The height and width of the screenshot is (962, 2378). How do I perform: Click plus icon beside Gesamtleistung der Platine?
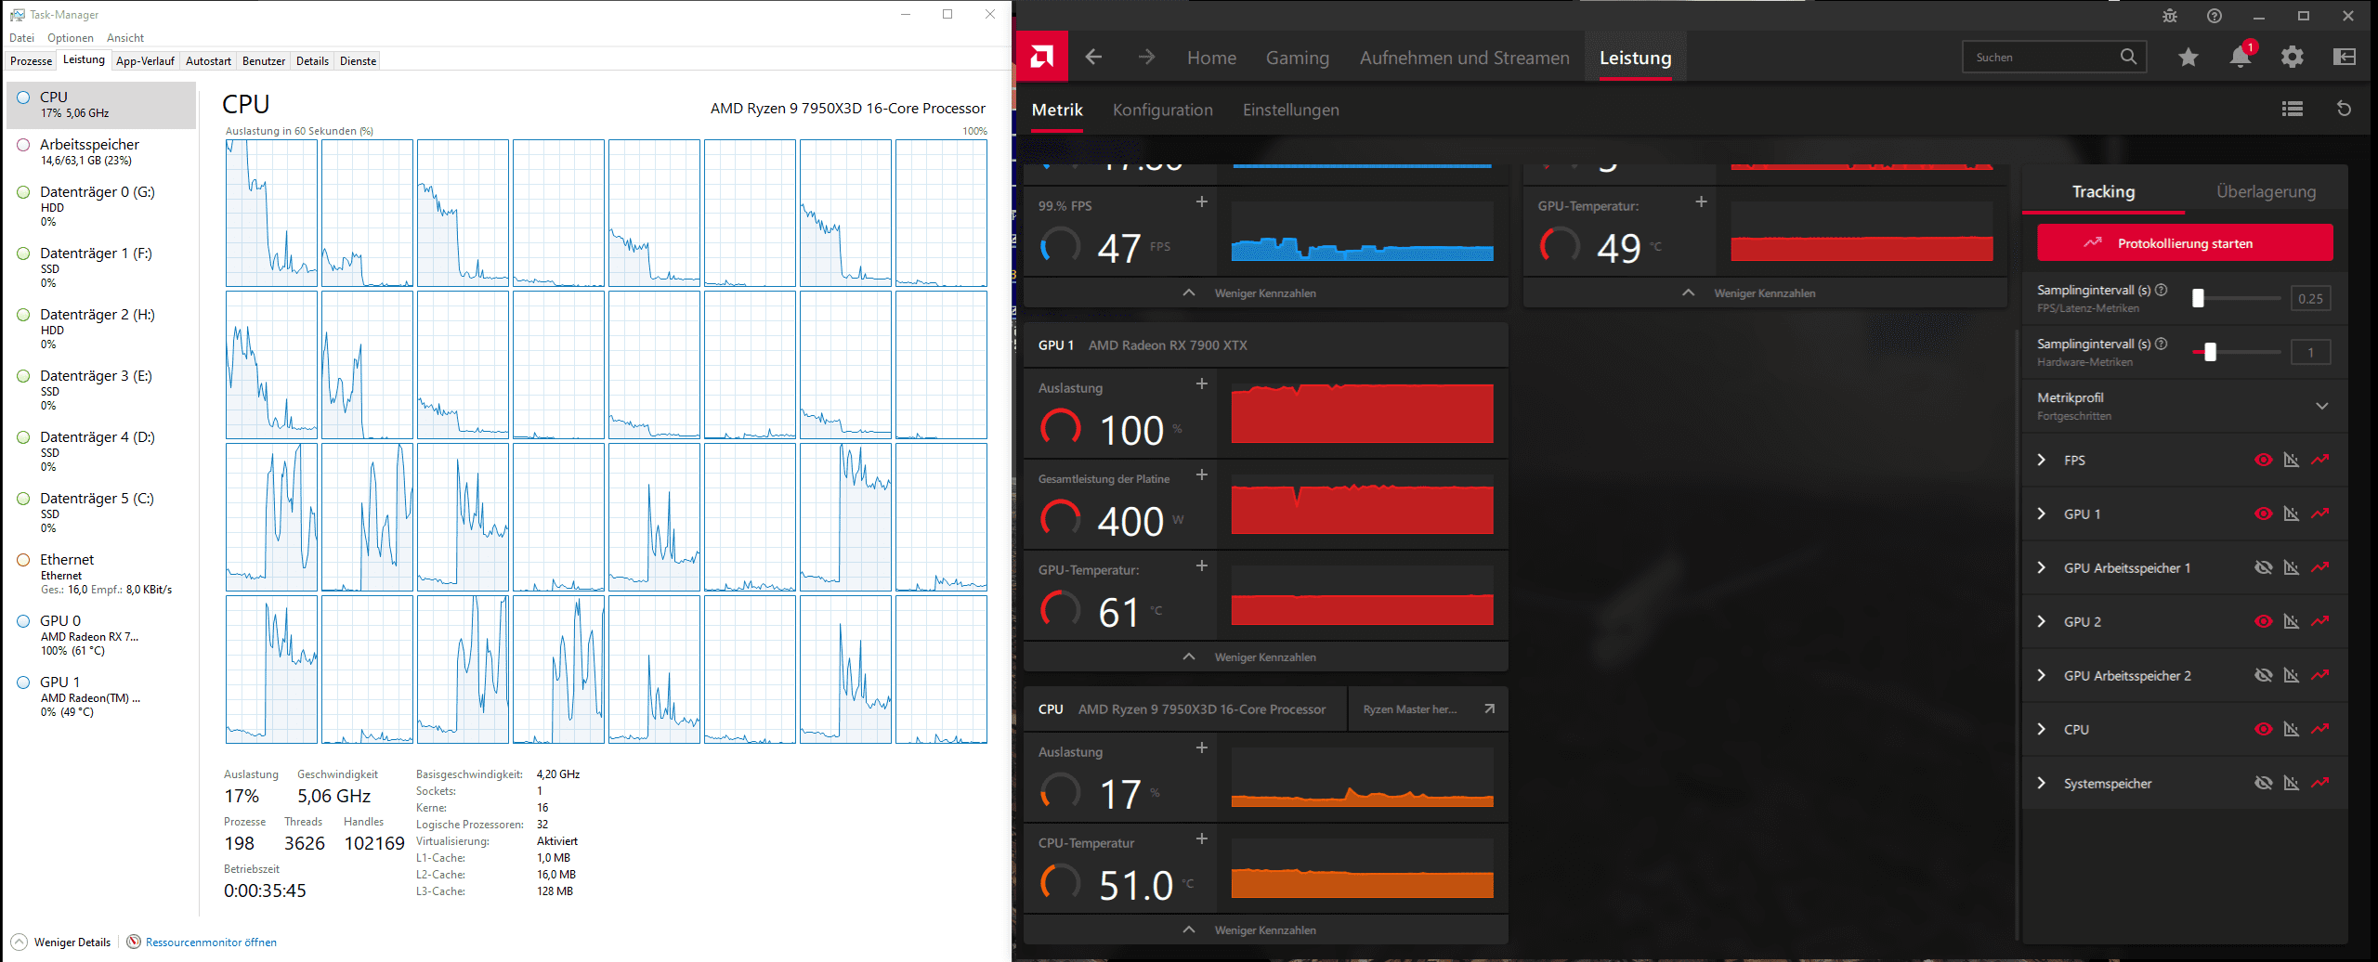click(1202, 474)
